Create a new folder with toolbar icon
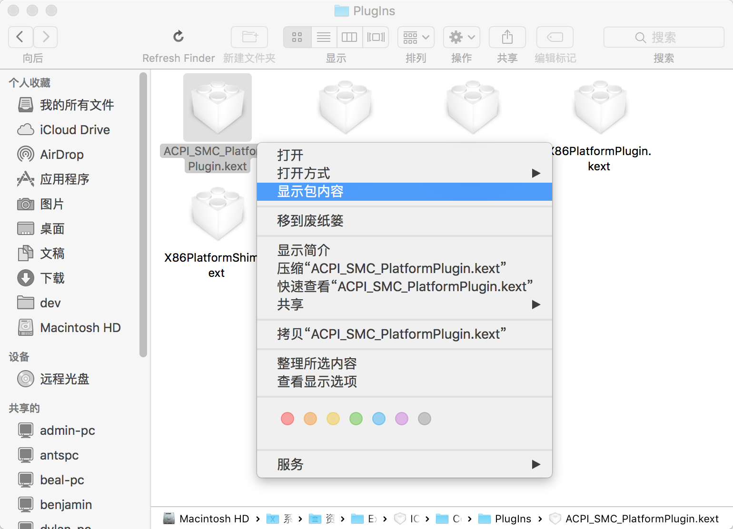Viewport: 733px width, 529px height. (249, 37)
